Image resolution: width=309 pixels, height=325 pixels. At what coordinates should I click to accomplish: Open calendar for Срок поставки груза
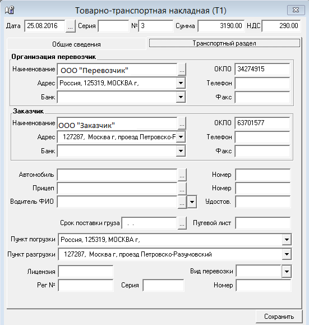tap(182, 223)
